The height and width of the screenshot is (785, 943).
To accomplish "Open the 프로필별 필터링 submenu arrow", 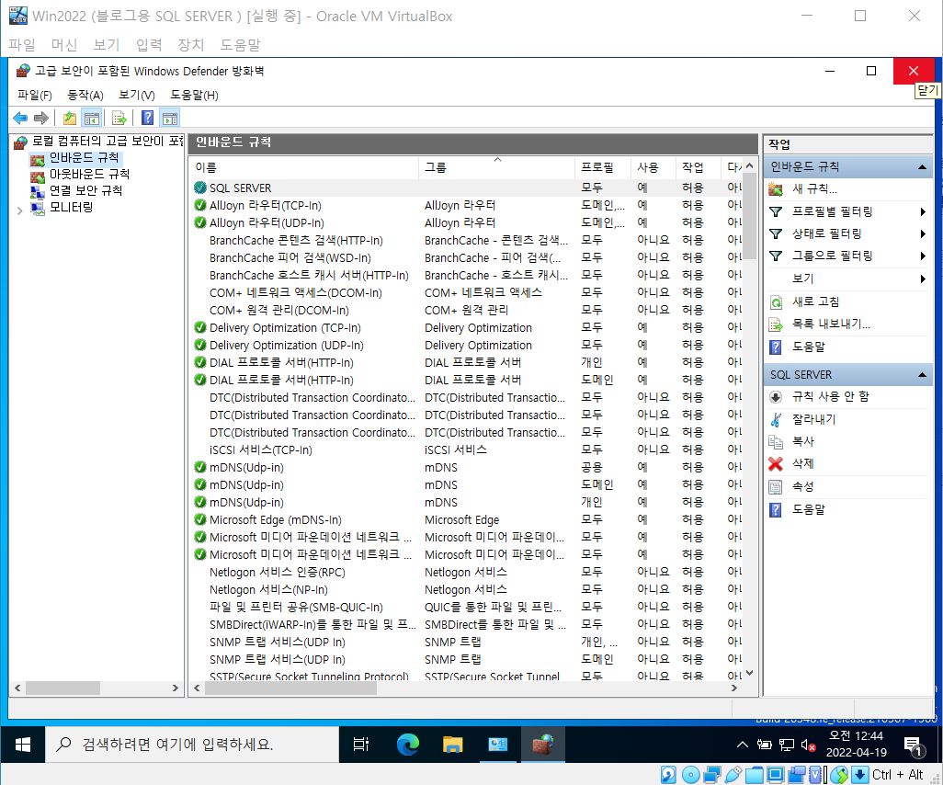I will coord(923,211).
